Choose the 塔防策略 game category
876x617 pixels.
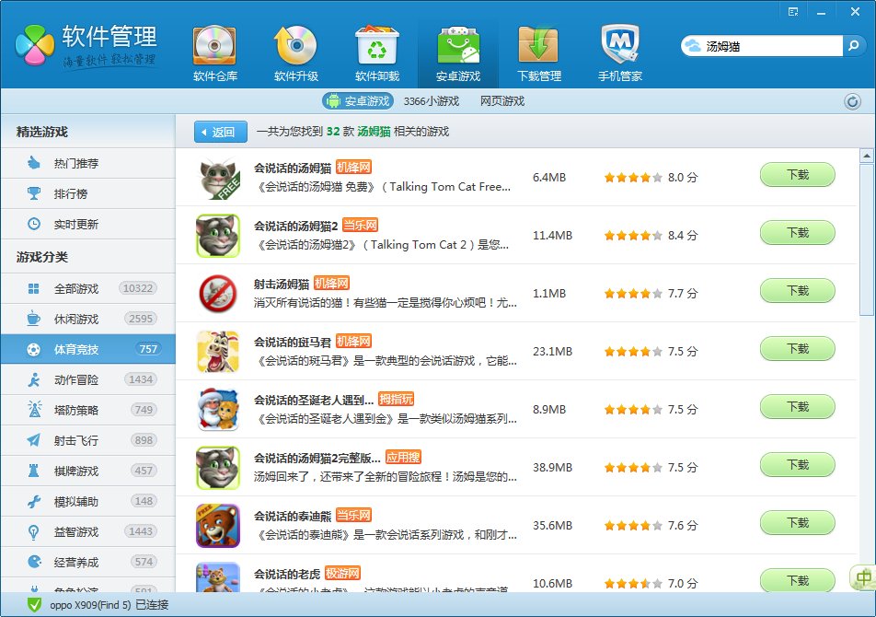75,410
